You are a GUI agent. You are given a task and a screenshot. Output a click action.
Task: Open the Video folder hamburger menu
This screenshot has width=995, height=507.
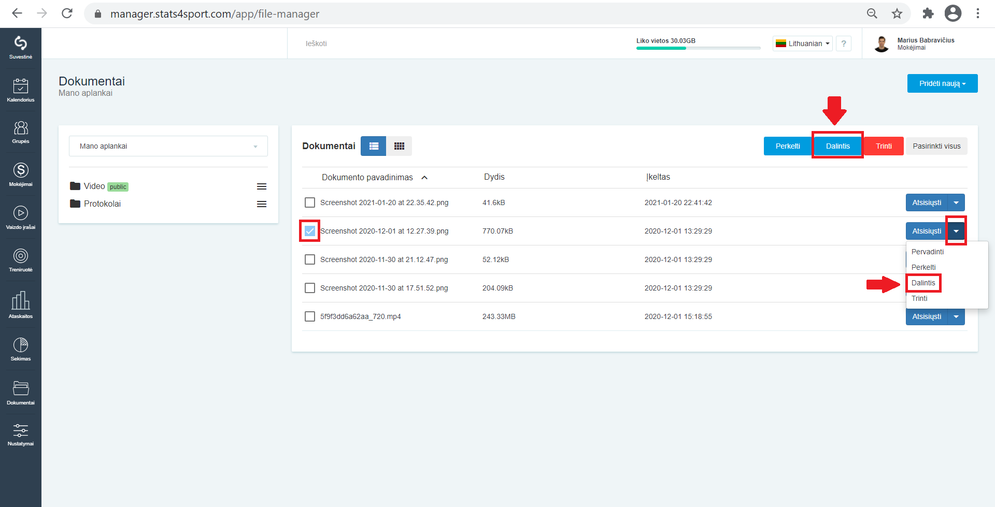(262, 186)
